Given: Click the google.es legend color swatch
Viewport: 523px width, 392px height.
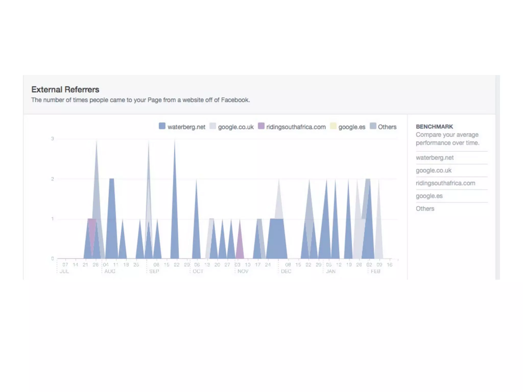Looking at the screenshot, I should coord(333,126).
